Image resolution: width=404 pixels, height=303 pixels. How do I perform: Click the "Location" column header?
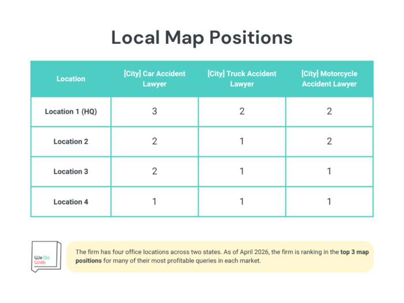coord(71,79)
